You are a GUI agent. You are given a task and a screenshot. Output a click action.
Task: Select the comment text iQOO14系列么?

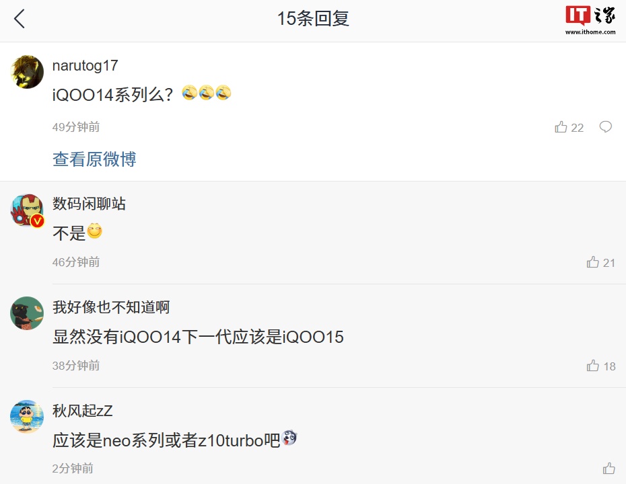coord(112,95)
